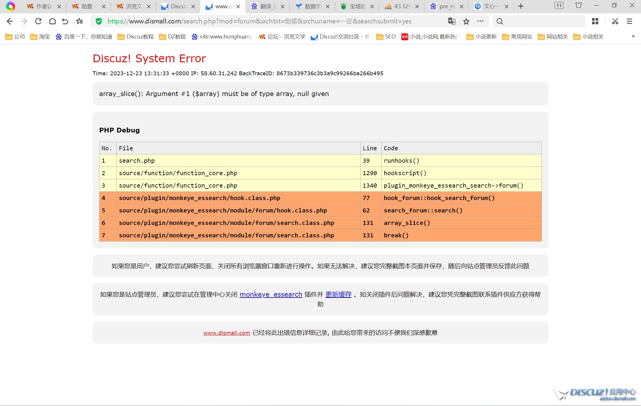Open the browser skin shirt icon
641x406 pixels.
[x=579, y=5]
